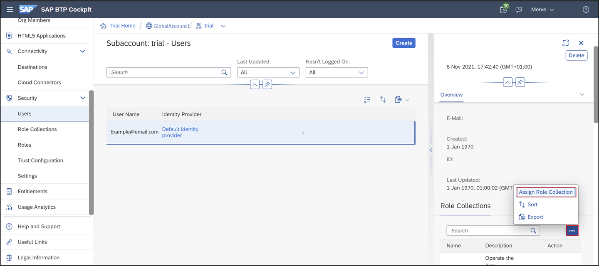The height and width of the screenshot is (266, 599).
Task: Open the Last Updated dropdown
Action: [x=268, y=72]
